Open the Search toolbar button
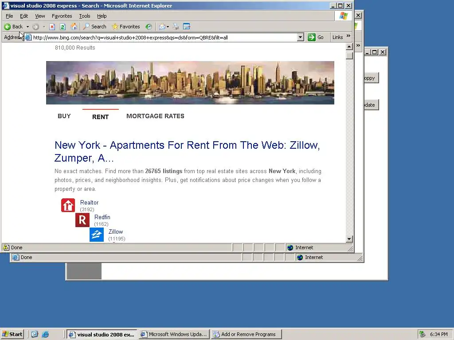 [95, 27]
